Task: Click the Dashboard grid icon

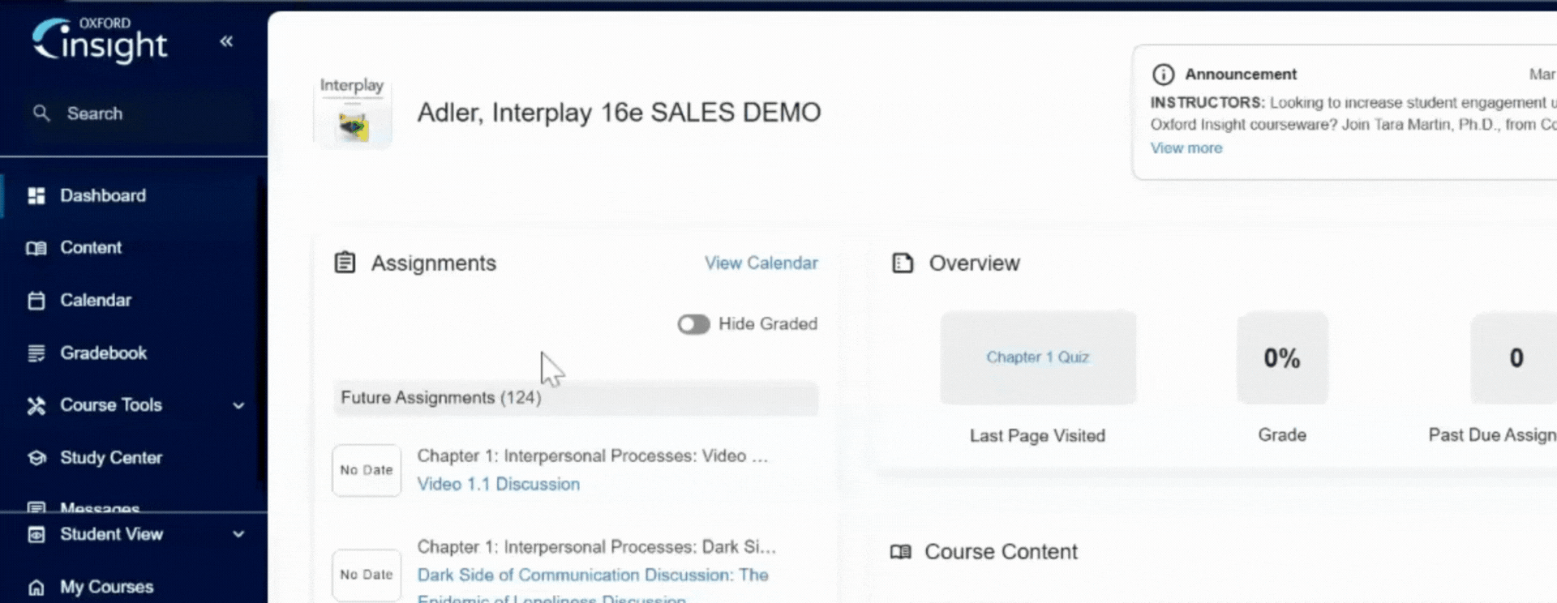Action: [x=36, y=196]
